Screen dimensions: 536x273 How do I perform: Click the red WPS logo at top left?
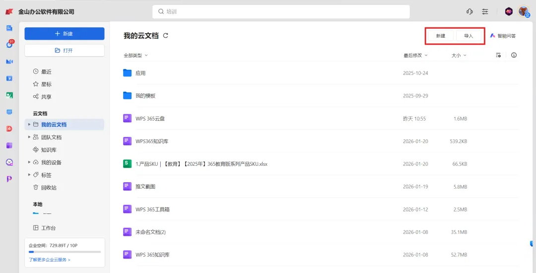(9, 11)
